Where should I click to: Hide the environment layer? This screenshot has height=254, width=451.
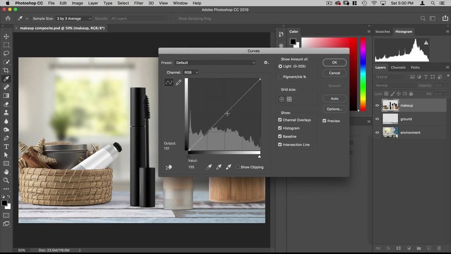pos(377,133)
